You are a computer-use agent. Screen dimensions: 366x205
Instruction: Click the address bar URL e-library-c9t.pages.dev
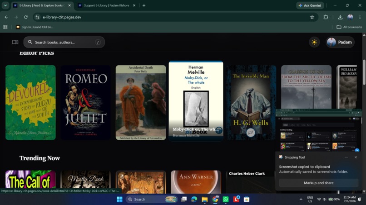[x=62, y=17]
